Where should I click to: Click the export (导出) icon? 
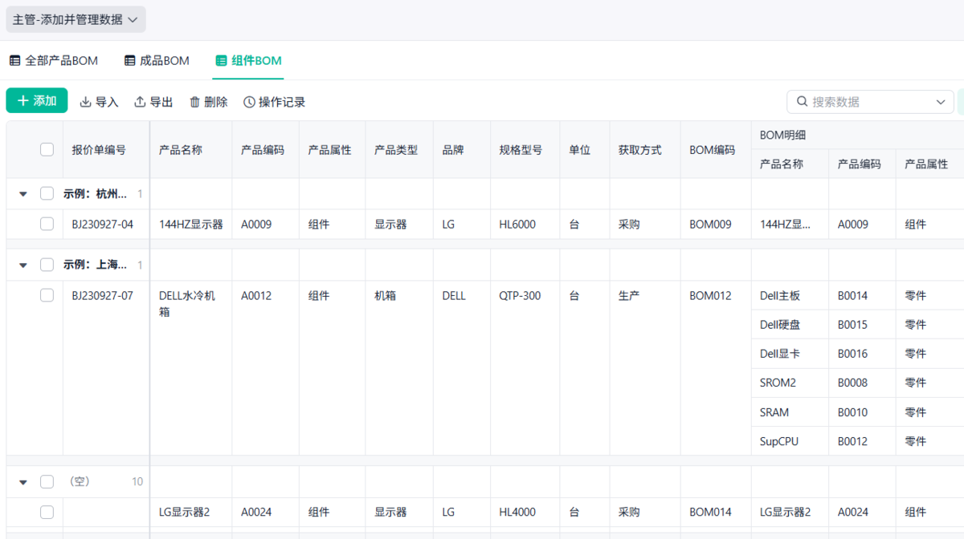point(140,102)
